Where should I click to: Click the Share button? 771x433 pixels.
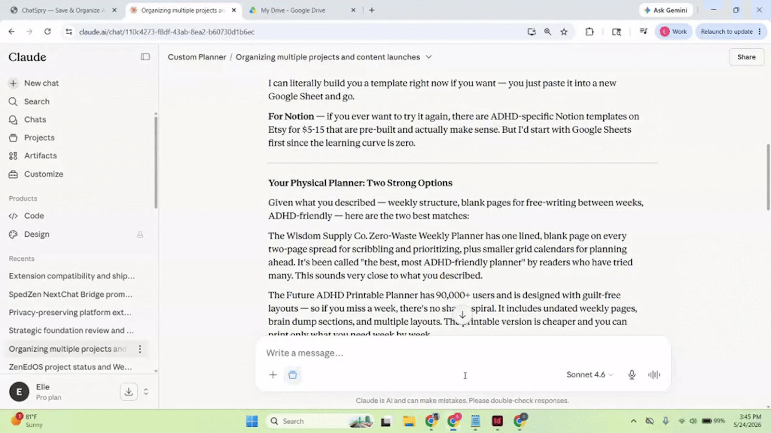click(x=746, y=57)
